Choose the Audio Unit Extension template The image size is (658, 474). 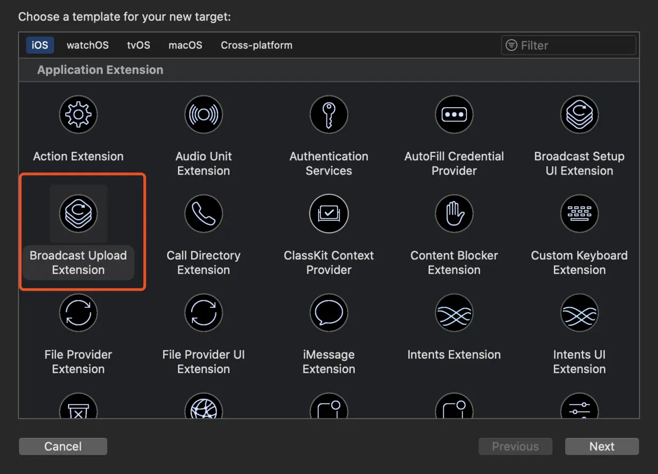click(204, 114)
